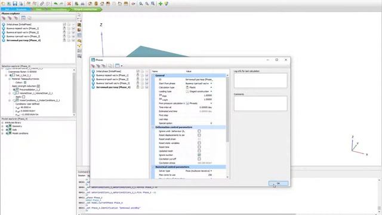Click the Colour swatch in Selection explorer
The image size is (382, 215).
25,82
